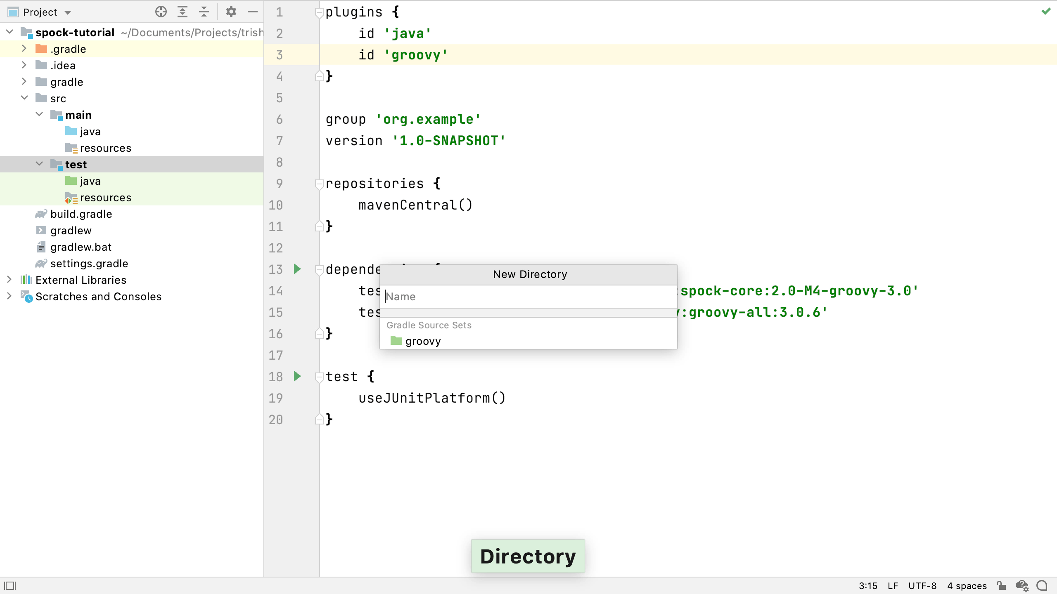Select Opened File in Project panel
1057x594 pixels.
click(x=161, y=12)
